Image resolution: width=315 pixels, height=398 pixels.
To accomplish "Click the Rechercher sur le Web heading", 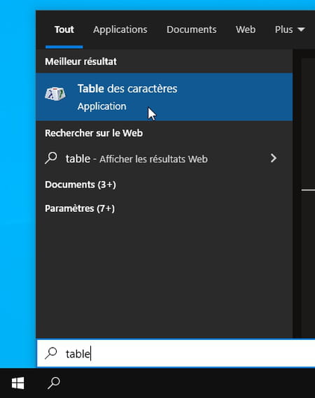I will [94, 133].
